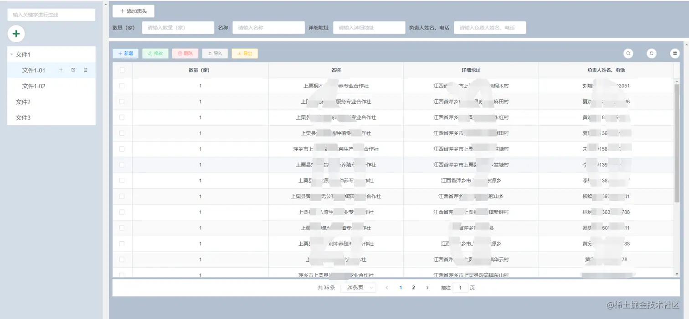
Task: Focus the 请输入数量(家) input field
Action: click(x=178, y=28)
